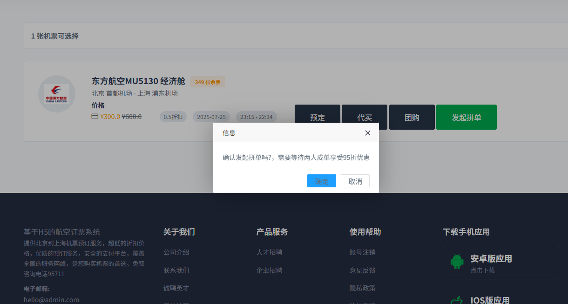Click the China Eastern airline logo

pos(57,94)
